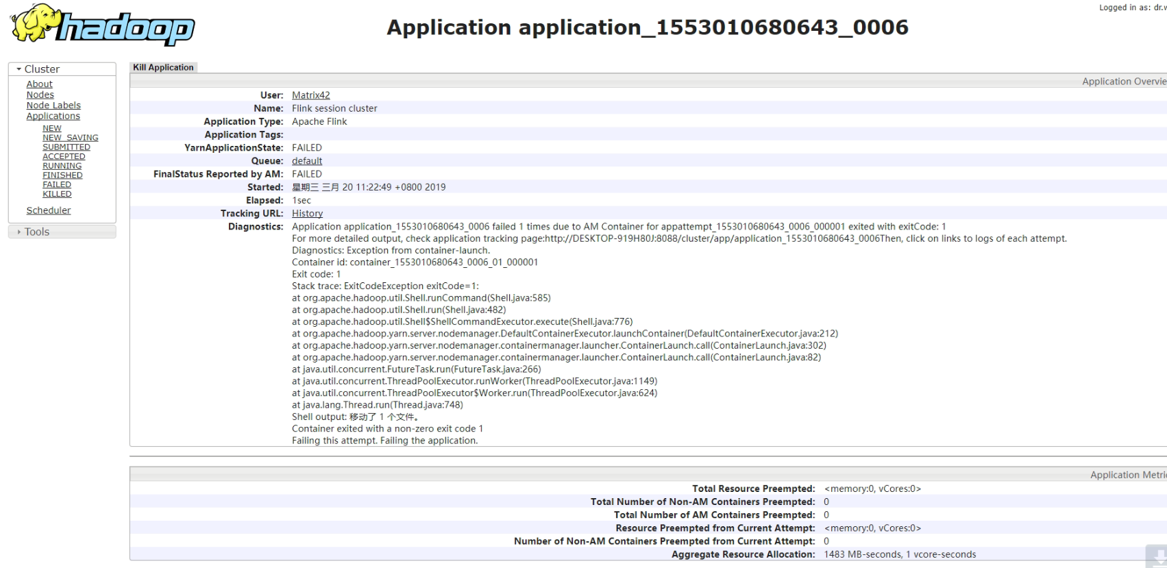Click the 'Logged in as' text
Image resolution: width=1167 pixels, height=568 pixels.
tap(1133, 8)
